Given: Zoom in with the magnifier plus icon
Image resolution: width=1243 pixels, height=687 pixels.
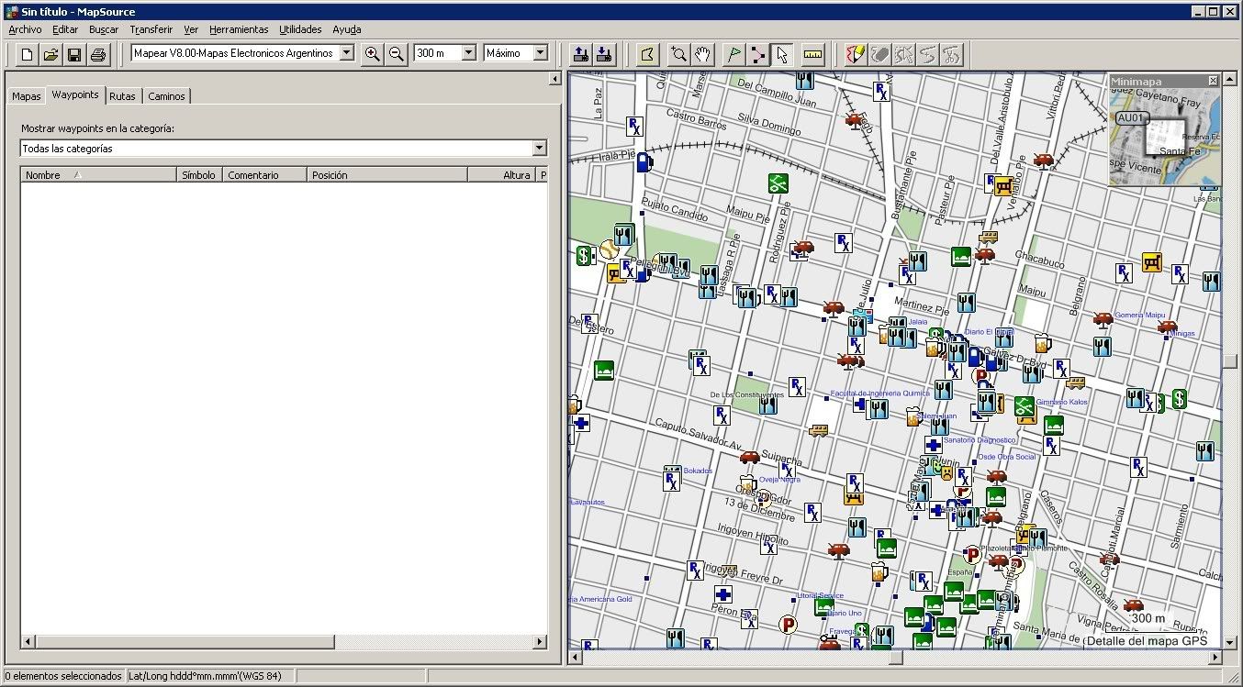Looking at the screenshot, I should click(372, 53).
